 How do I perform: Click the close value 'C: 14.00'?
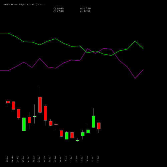pyautogui.click(x=58, y=9)
